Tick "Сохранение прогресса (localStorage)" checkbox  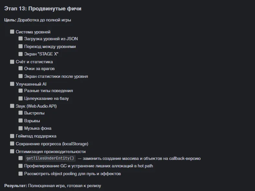point(12,144)
